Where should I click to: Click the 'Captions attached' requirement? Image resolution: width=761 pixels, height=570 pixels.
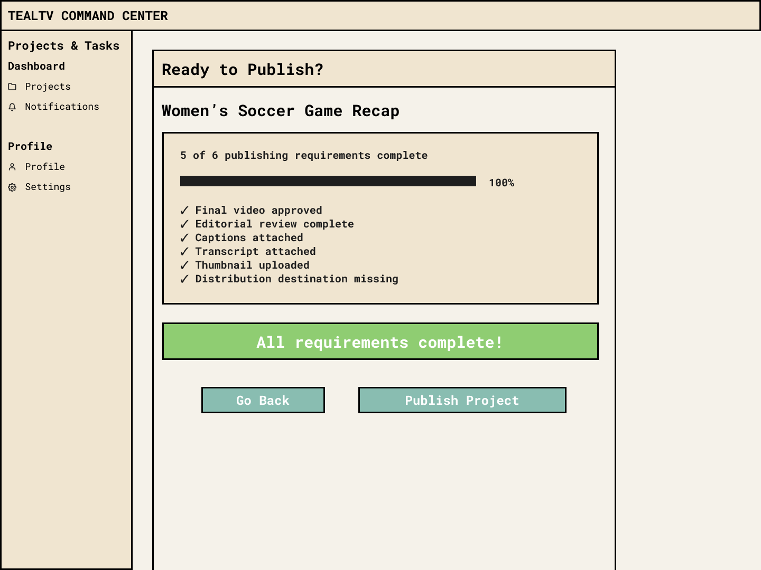249,237
